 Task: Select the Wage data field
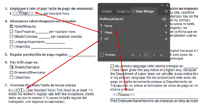click(134, 32)
